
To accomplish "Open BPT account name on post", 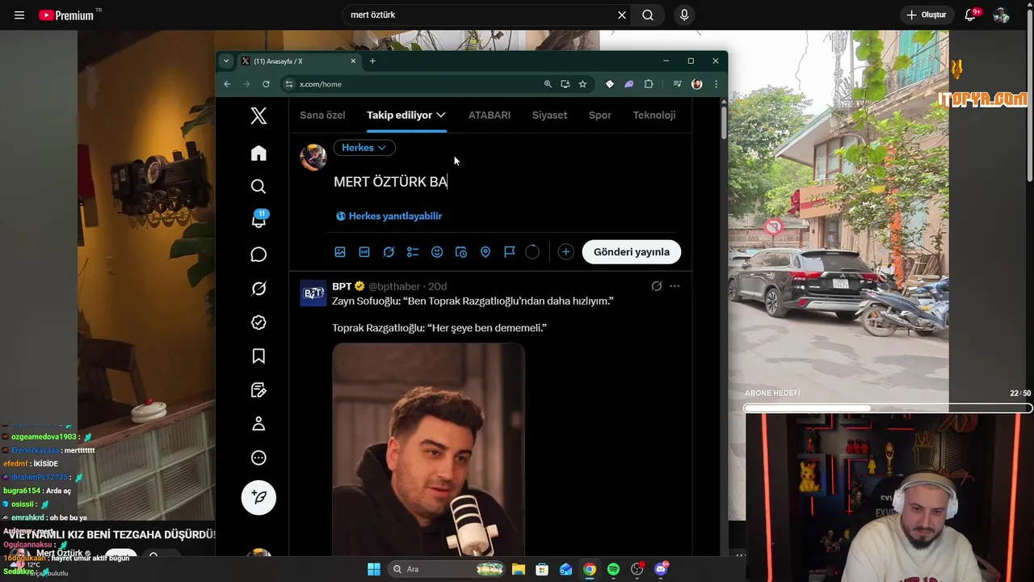I will [x=342, y=286].
